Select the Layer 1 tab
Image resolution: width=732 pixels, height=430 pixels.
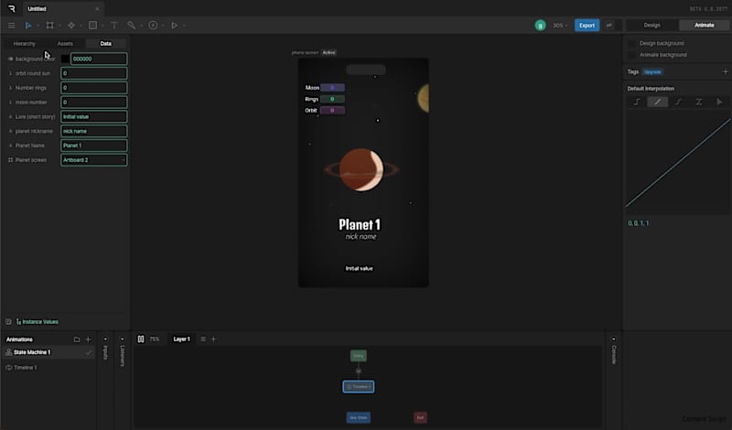[x=181, y=339]
